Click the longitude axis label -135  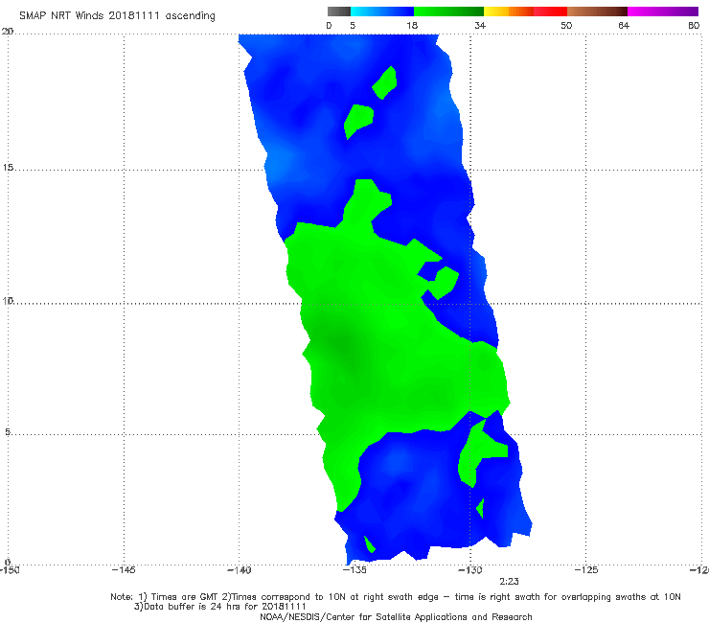point(354,570)
